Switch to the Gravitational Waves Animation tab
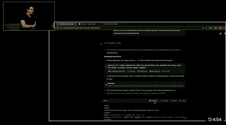 tap(67, 24)
